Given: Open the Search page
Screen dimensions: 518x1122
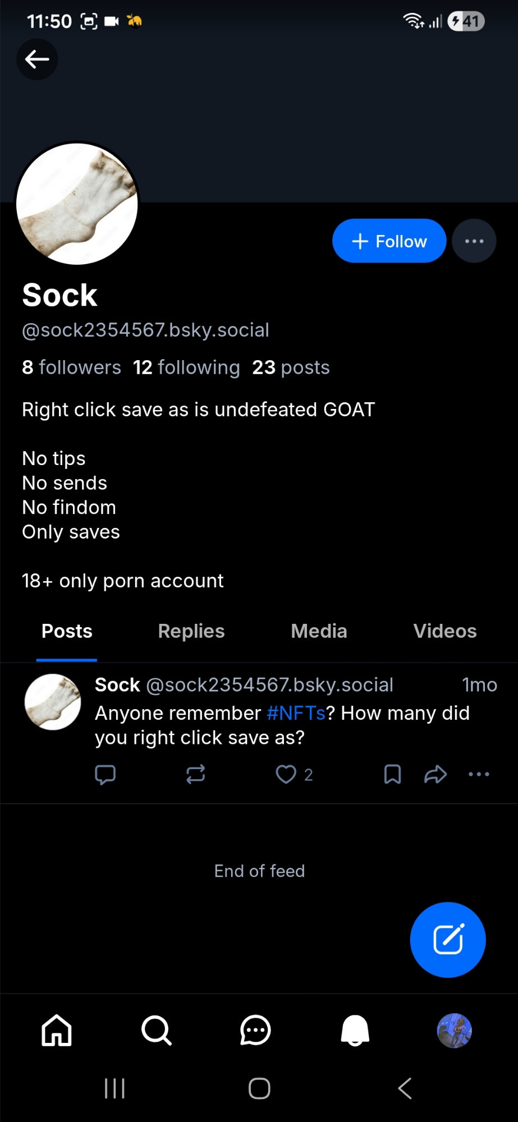Looking at the screenshot, I should 156,1031.
